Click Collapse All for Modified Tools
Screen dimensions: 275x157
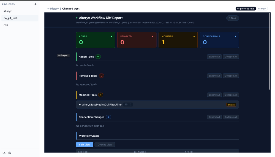pyautogui.click(x=231, y=95)
